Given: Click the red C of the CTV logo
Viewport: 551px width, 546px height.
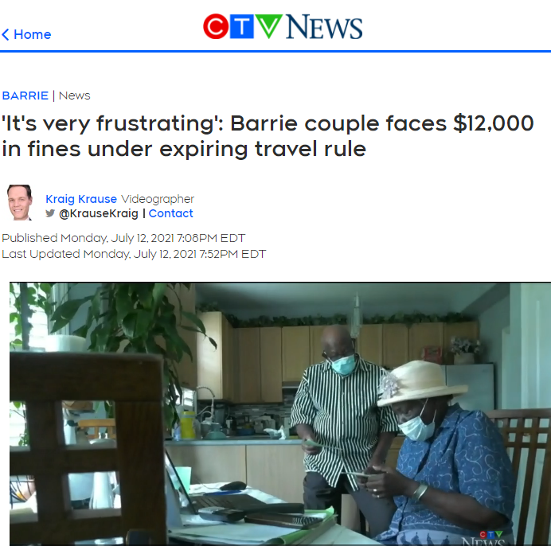Looking at the screenshot, I should [216, 27].
